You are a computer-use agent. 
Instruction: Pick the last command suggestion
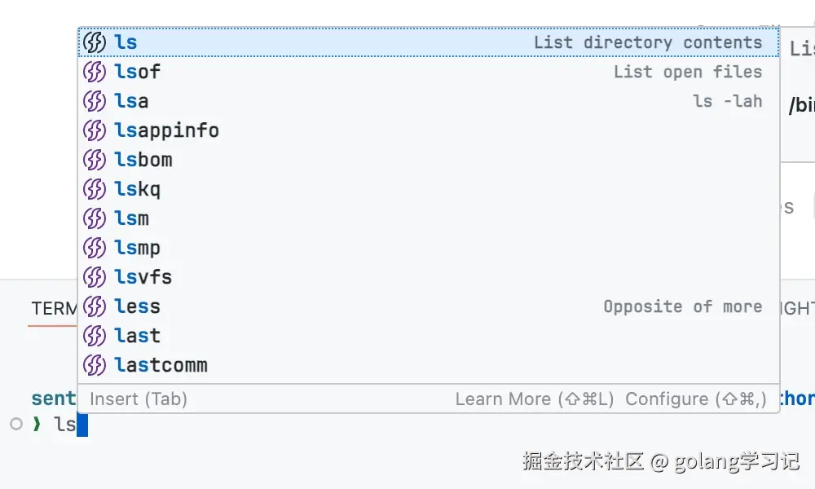pyautogui.click(x=429, y=337)
